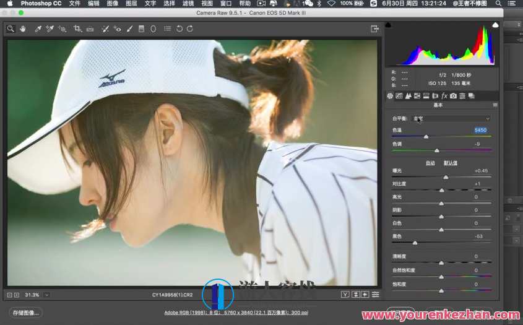Click the 黑色 blacks slider handle

[x=415, y=243]
